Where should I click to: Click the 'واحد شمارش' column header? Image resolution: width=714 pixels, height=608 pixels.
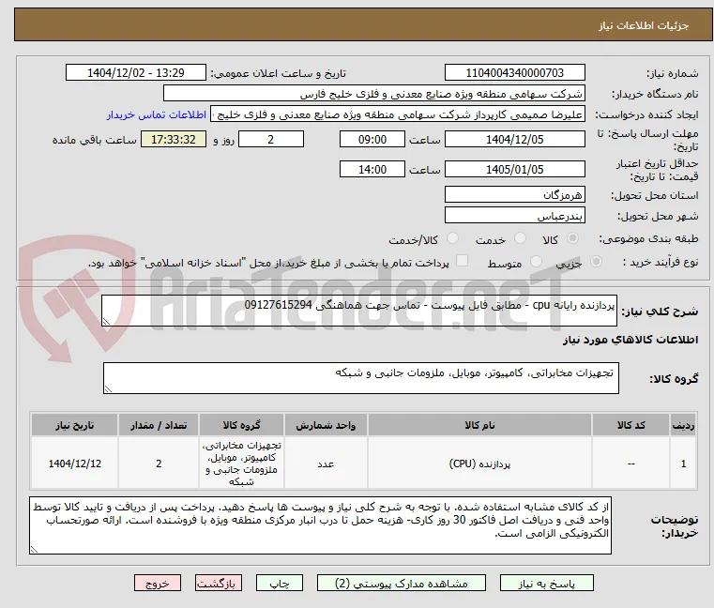click(326, 425)
